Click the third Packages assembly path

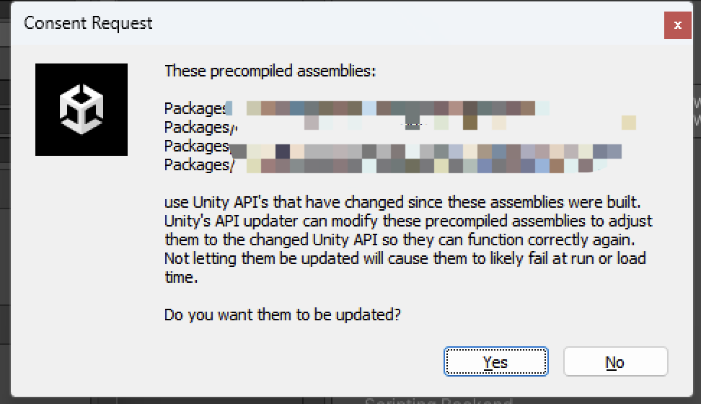(x=393, y=146)
